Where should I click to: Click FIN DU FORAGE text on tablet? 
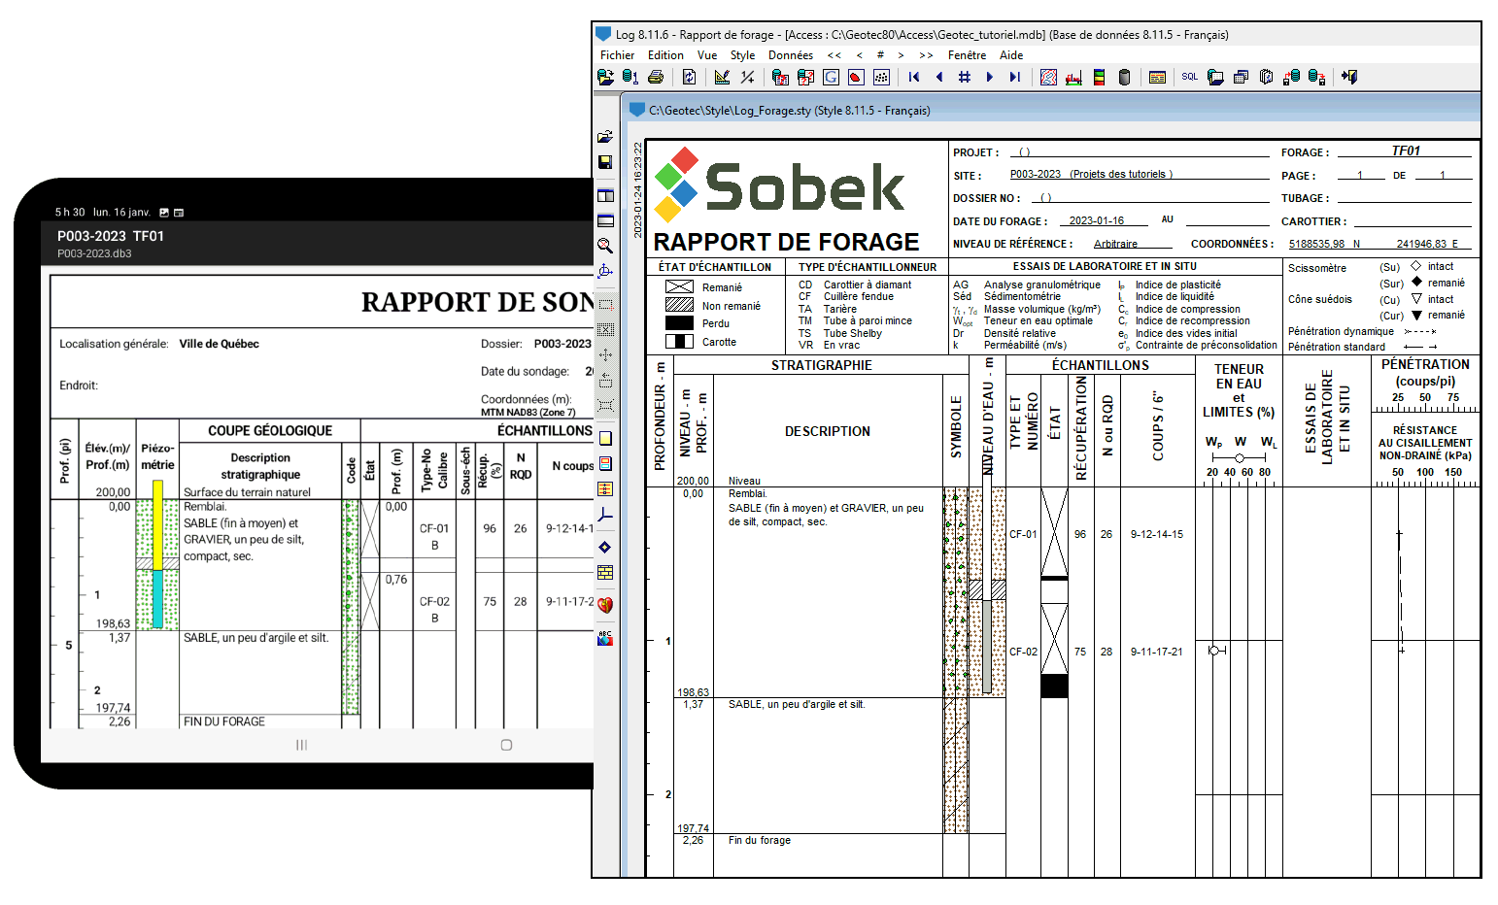[x=224, y=721]
